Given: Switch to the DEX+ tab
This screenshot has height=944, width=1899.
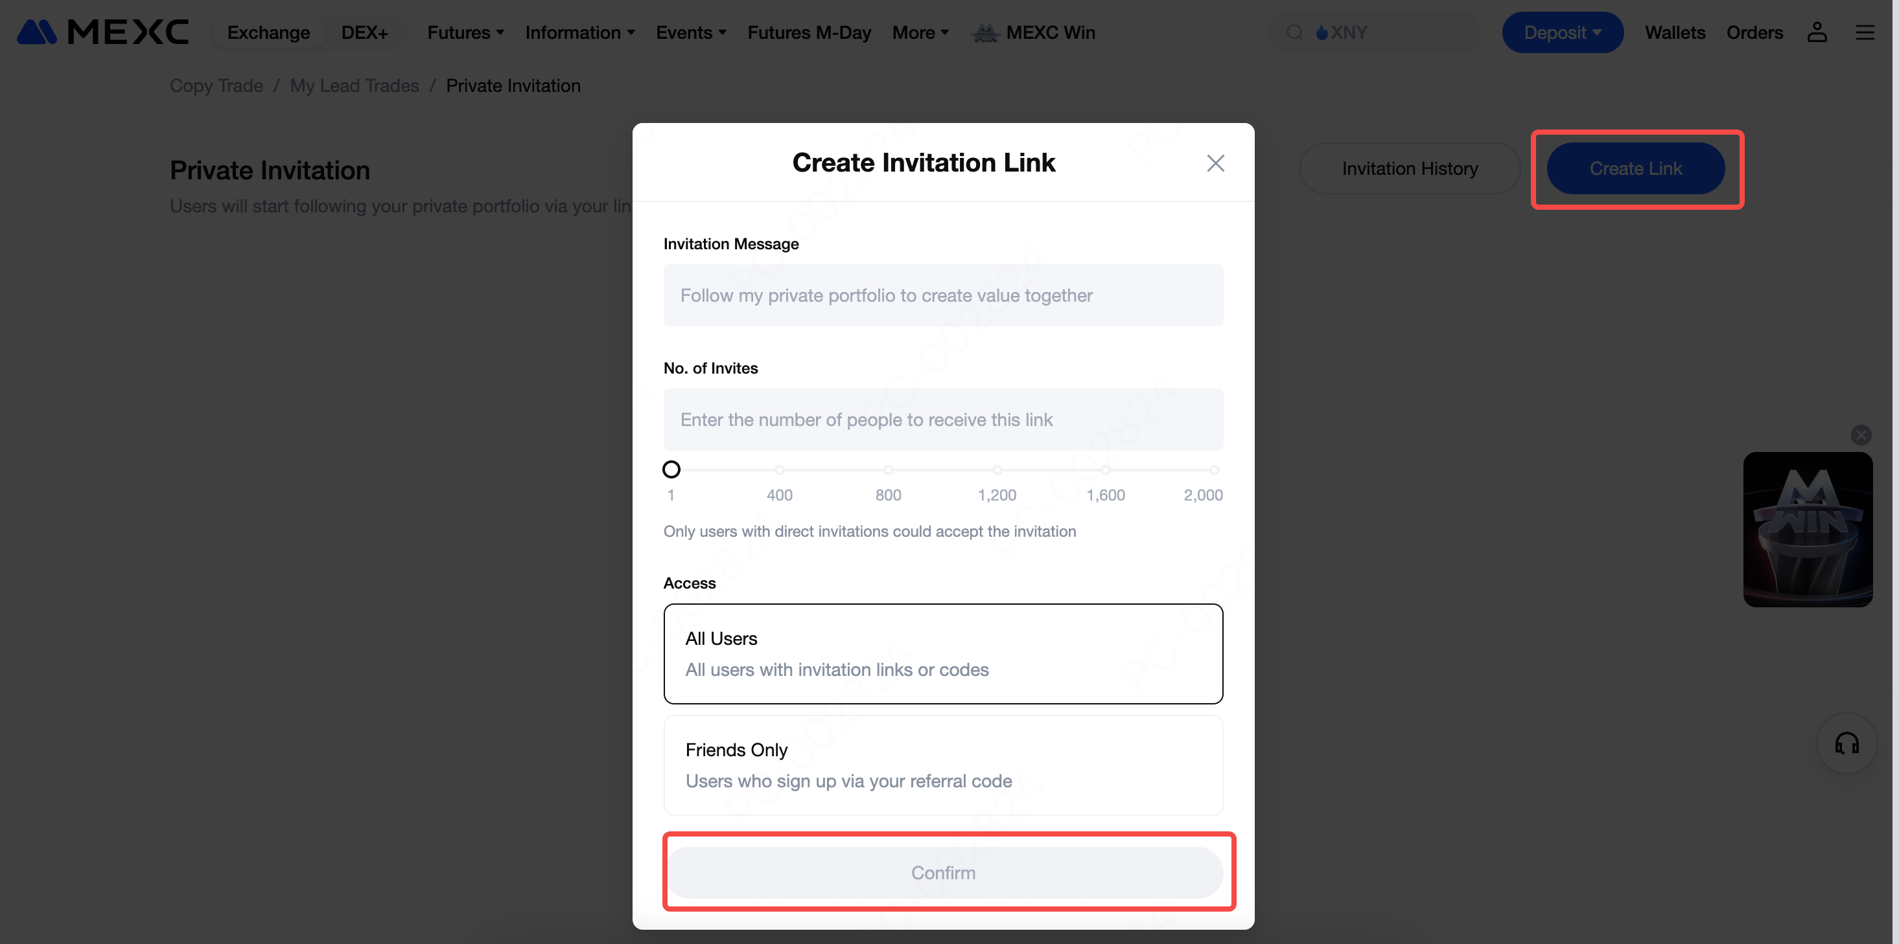Looking at the screenshot, I should [364, 32].
